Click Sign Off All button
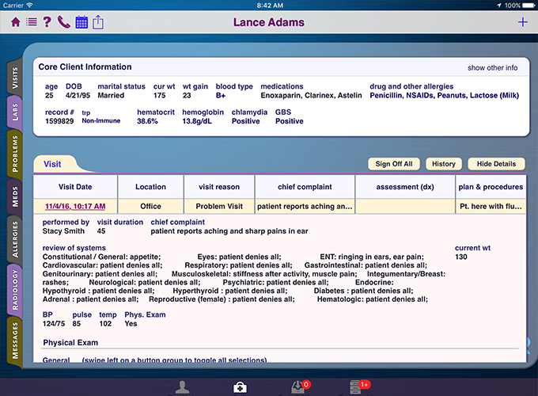Screen dimensions: 538x396 [394, 164]
